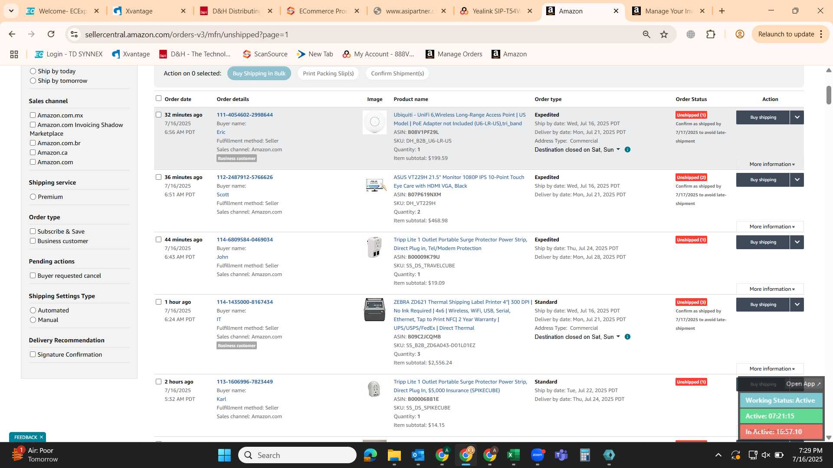Click info icon in ZEBRA order Destination closed
The image size is (833, 468).
click(x=627, y=337)
